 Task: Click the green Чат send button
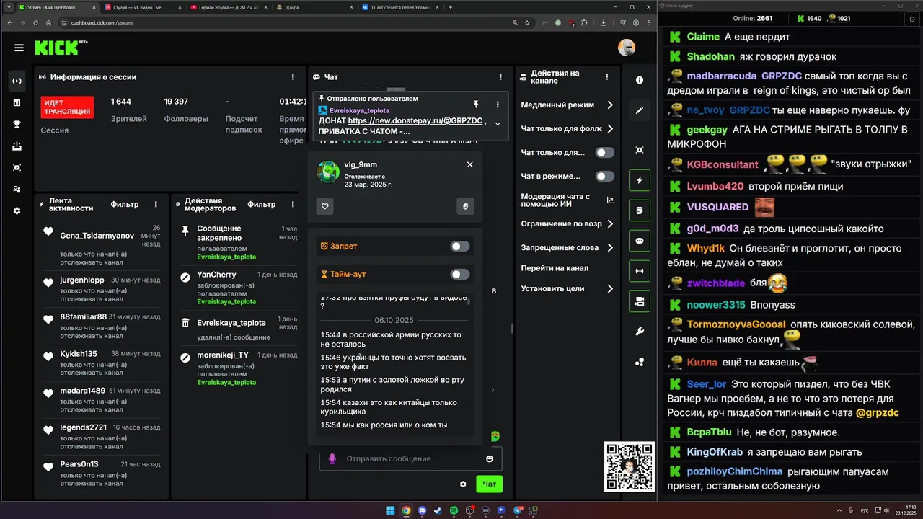[x=489, y=484]
